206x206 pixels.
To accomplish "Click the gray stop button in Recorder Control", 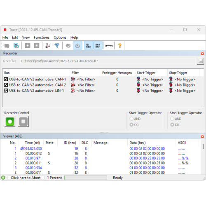I will [x=23, y=122].
